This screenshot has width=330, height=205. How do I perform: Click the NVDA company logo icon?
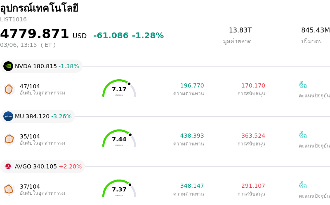coord(8,66)
